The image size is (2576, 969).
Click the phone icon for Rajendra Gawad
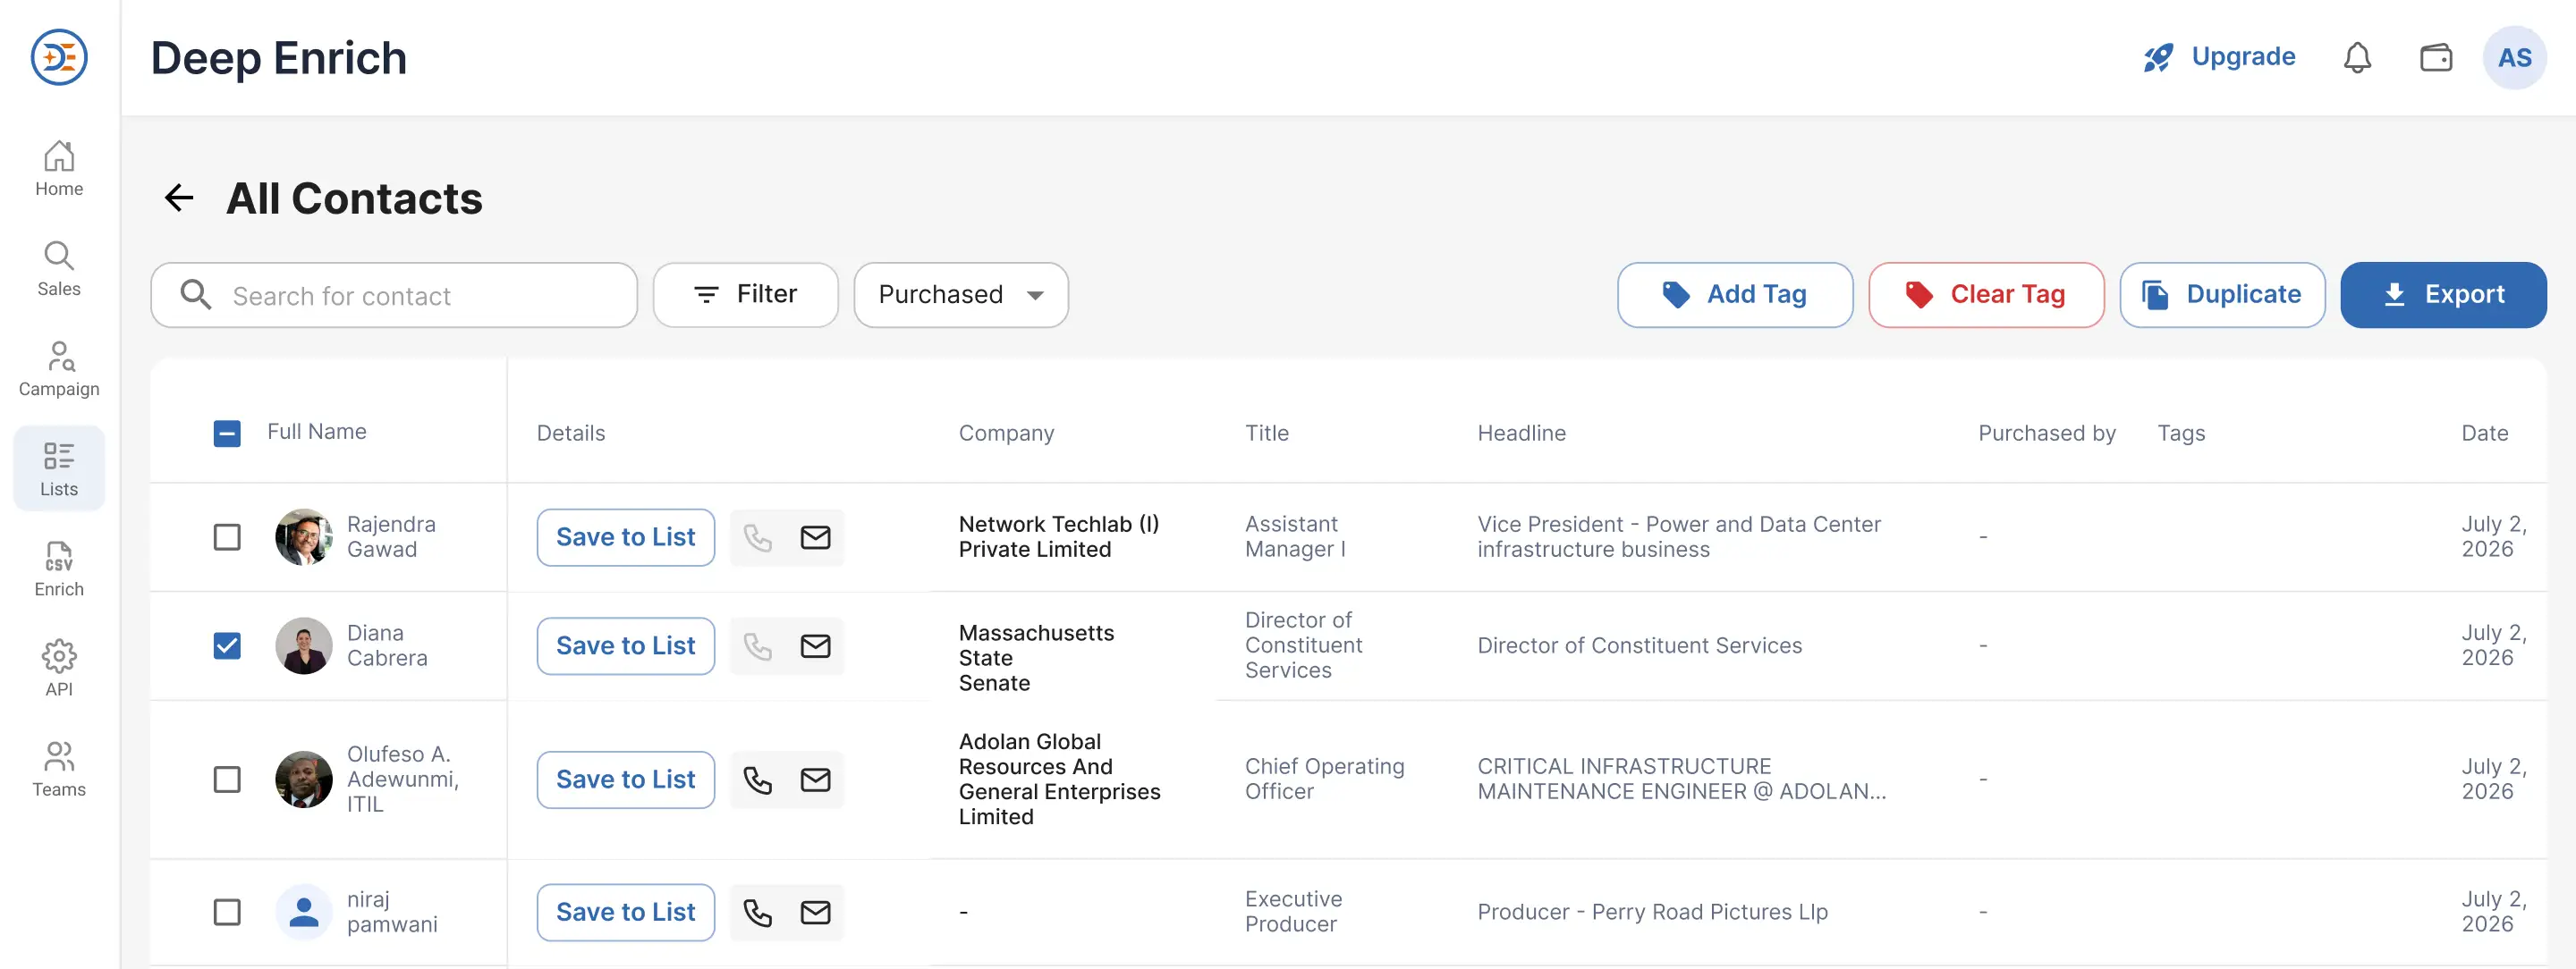pyautogui.click(x=758, y=537)
